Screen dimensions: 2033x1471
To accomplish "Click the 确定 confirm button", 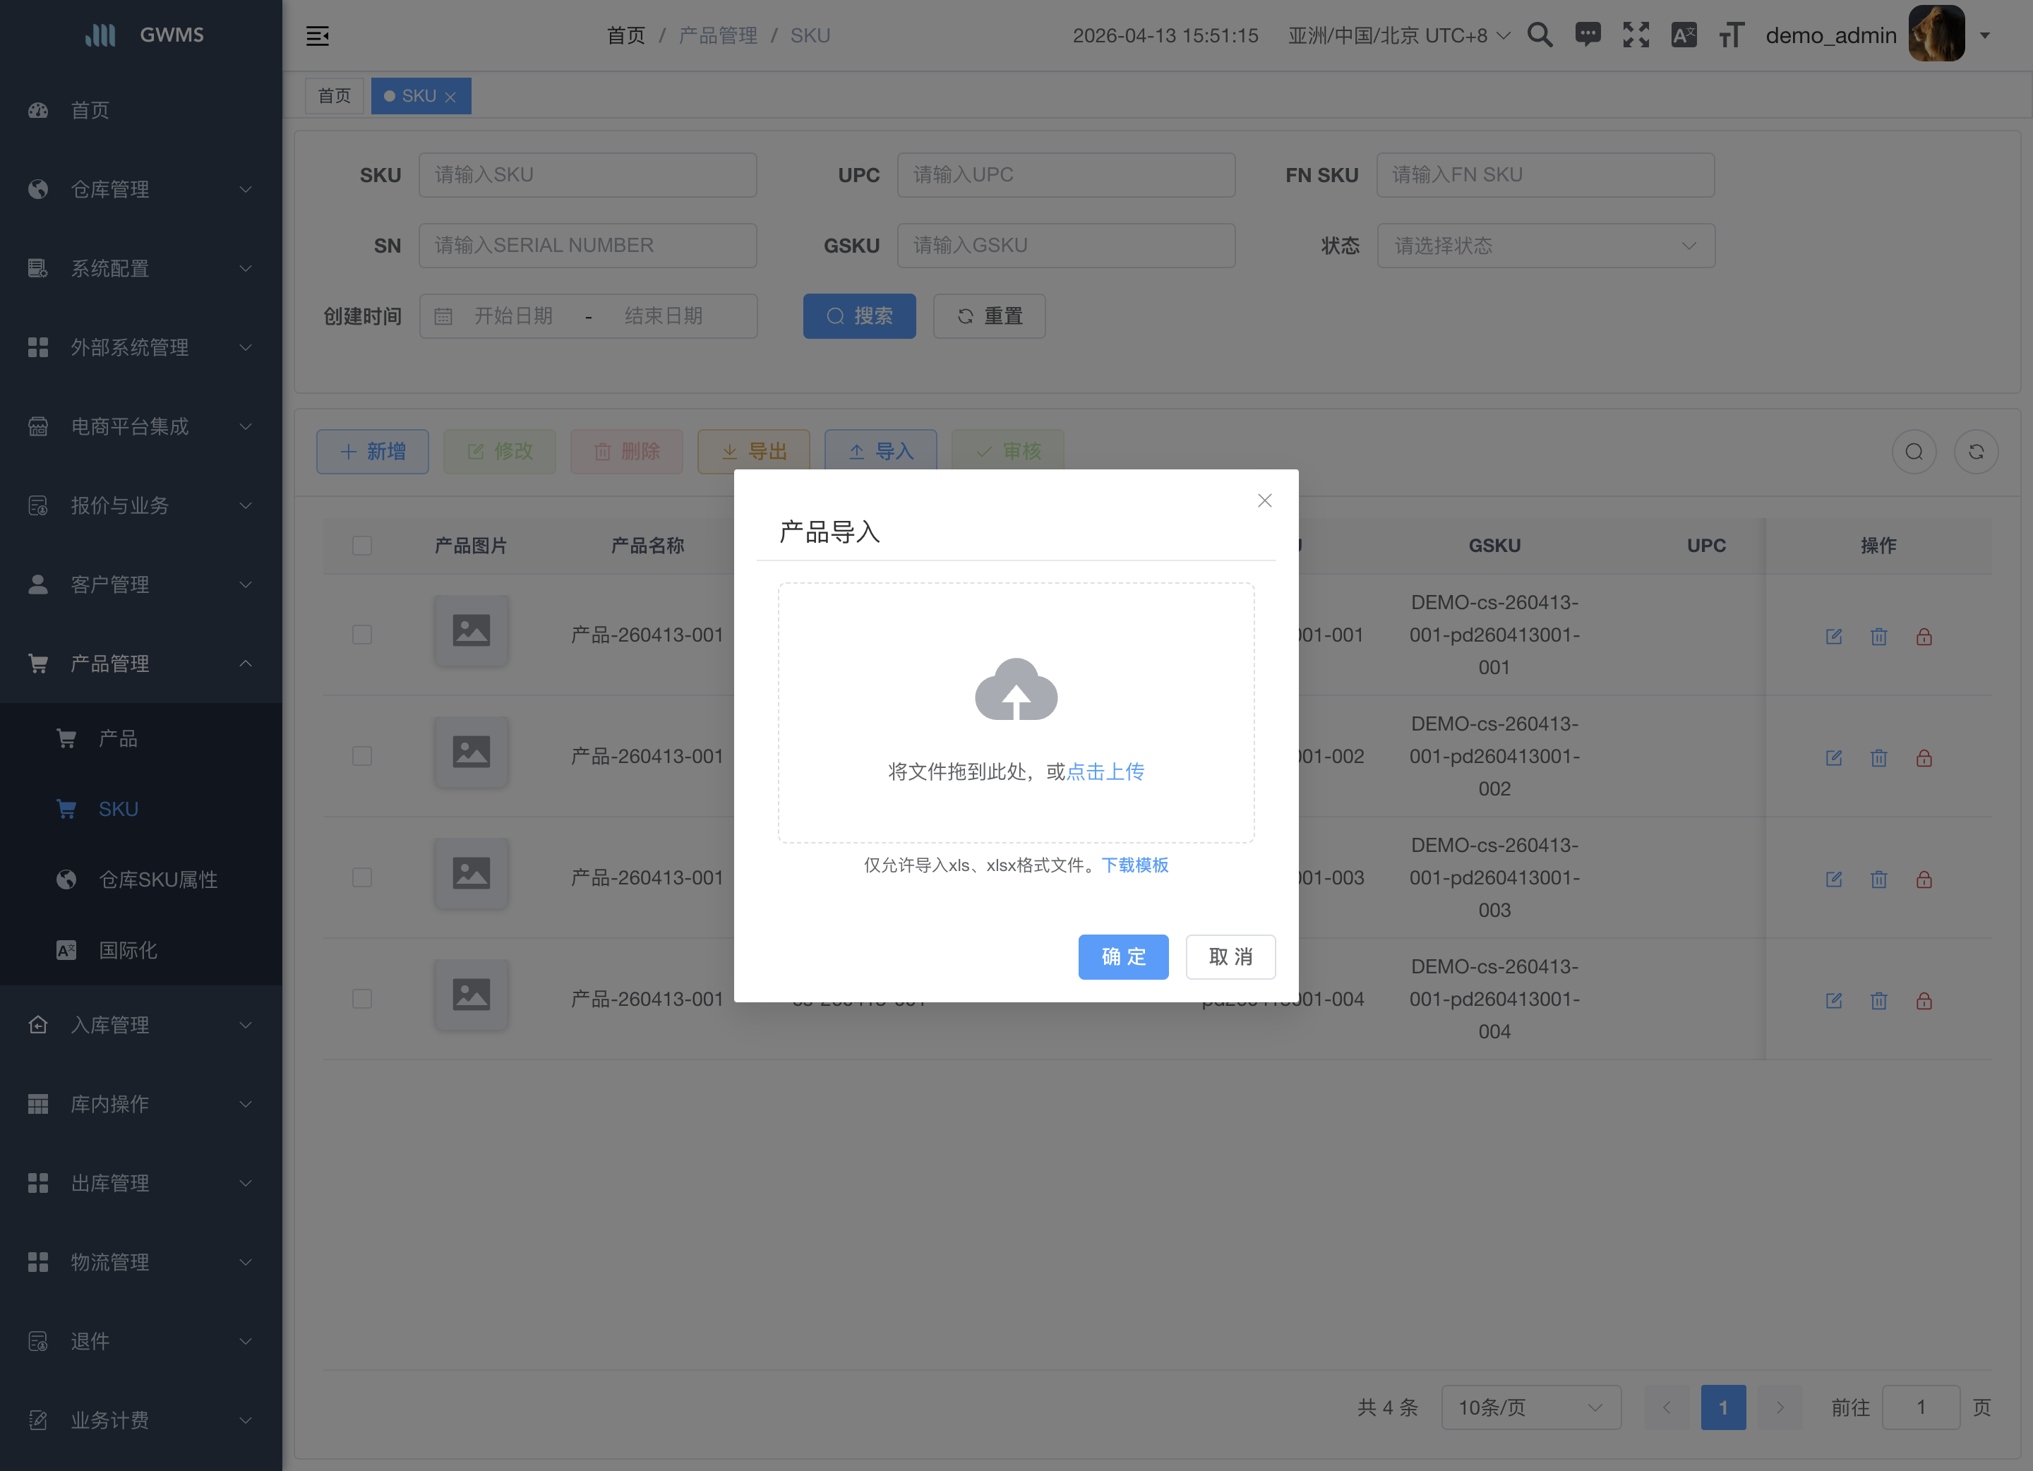I will (1122, 956).
